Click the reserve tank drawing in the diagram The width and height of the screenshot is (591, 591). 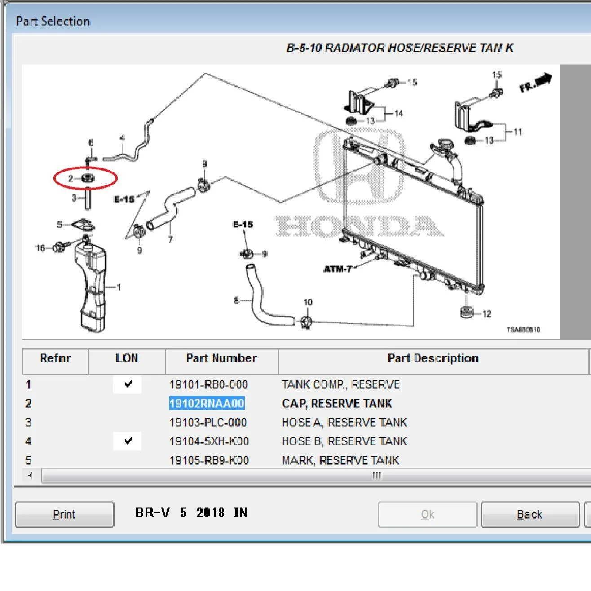coord(92,286)
